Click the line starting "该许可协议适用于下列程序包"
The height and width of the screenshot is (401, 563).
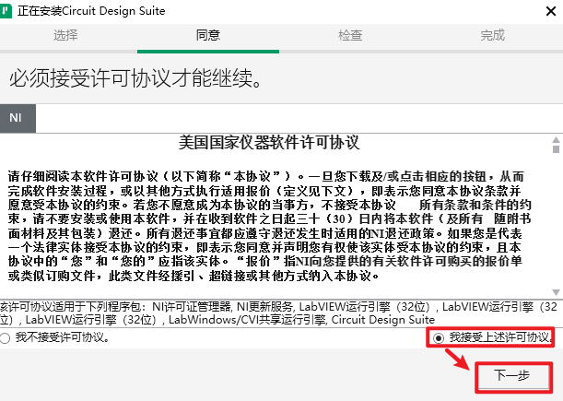(x=278, y=306)
